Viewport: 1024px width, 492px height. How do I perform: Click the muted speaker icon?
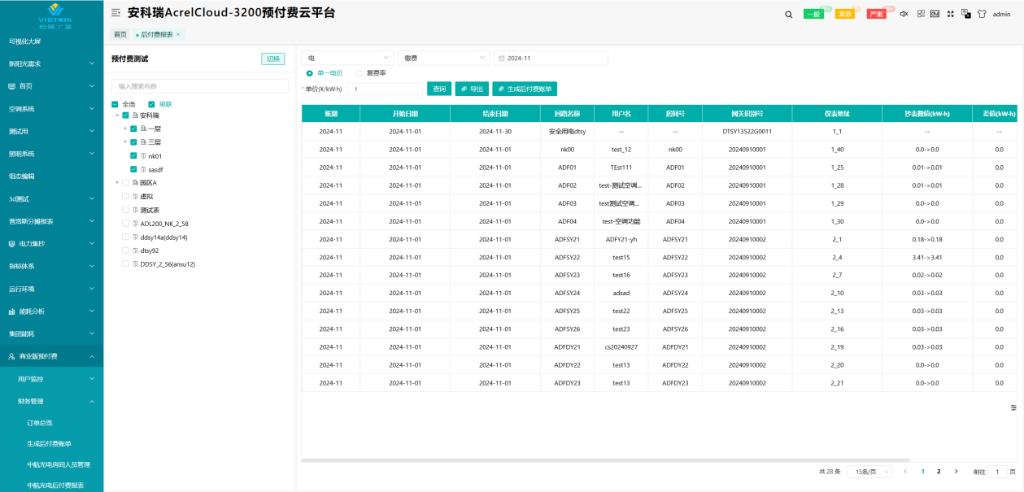(x=904, y=14)
